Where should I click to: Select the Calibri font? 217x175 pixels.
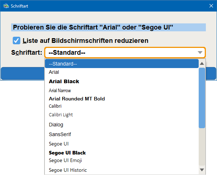coord(121,106)
